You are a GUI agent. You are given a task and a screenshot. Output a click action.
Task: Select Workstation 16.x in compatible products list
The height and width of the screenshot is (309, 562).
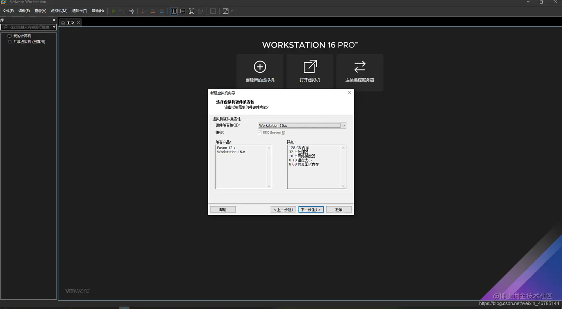pos(231,152)
